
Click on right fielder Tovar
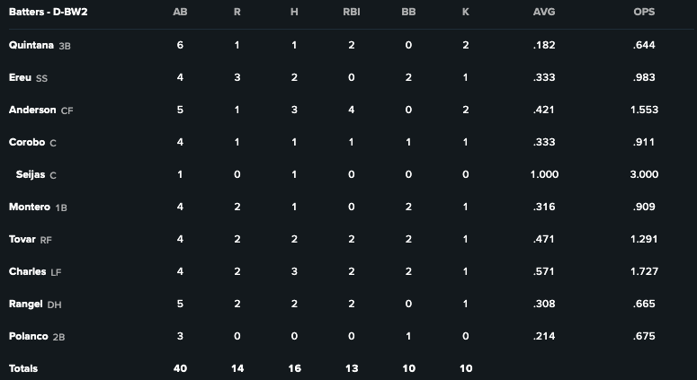click(x=22, y=239)
